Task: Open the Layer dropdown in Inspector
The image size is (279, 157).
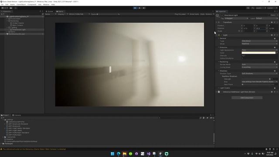Action: pos(267,18)
